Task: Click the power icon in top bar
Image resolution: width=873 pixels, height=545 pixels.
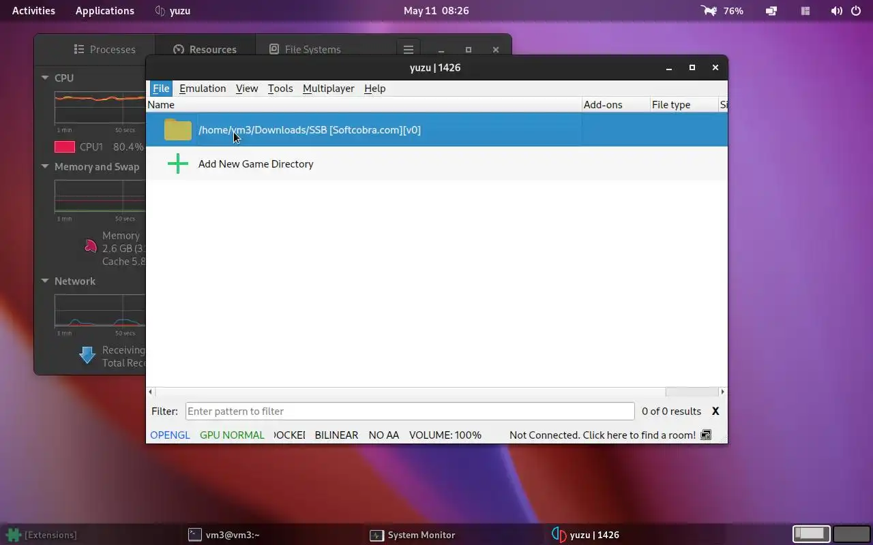Action: (x=857, y=11)
